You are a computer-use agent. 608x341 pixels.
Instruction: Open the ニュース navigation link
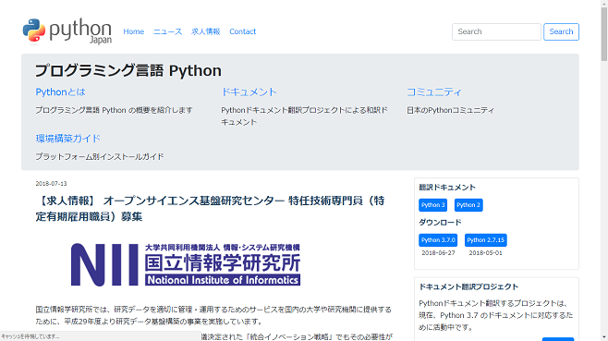[167, 31]
